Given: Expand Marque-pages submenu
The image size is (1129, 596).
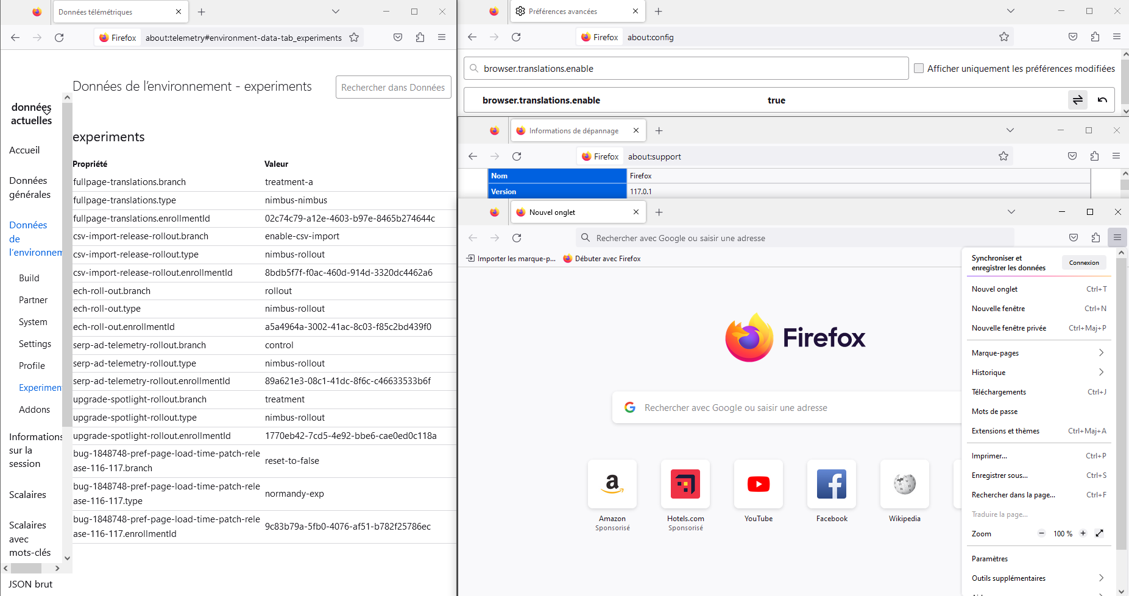Looking at the screenshot, I should [x=1038, y=353].
